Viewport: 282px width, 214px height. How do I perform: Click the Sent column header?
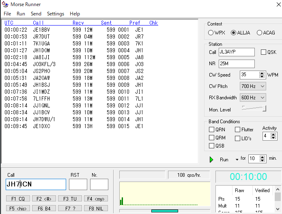pyautogui.click(x=106, y=23)
